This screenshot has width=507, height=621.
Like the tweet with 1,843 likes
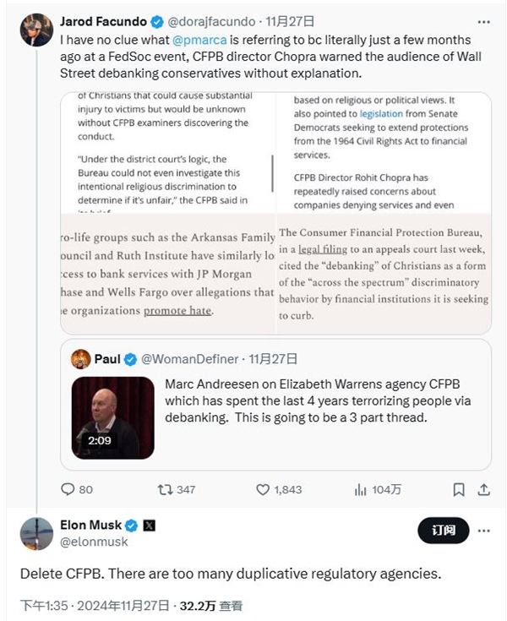pyautogui.click(x=263, y=489)
